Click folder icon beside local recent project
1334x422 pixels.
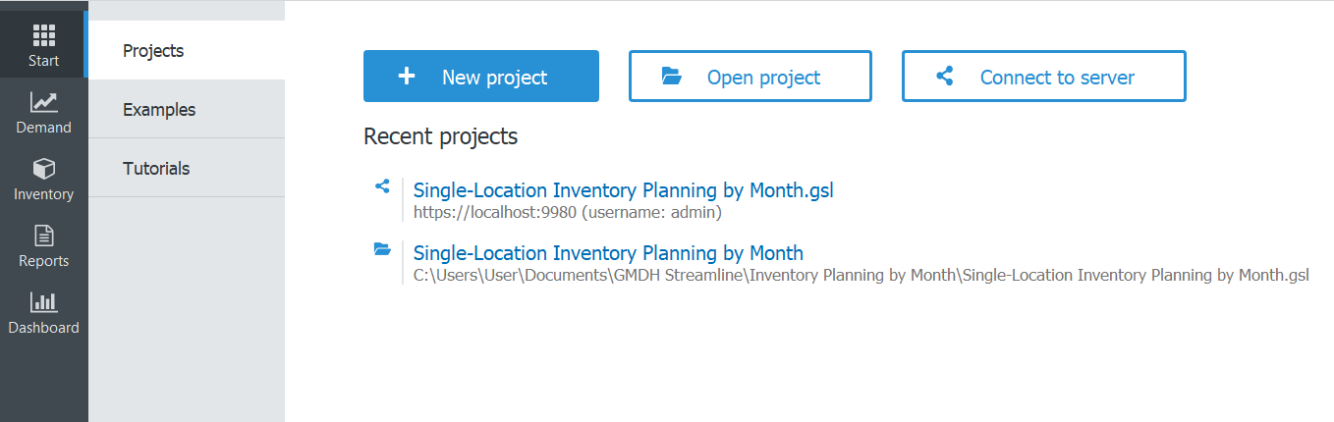coord(382,249)
